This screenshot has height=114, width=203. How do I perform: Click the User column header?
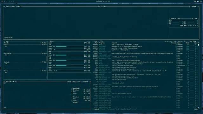tap(179, 43)
